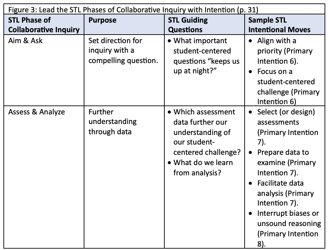Select the 'Prepare data to examine' bullet

tap(282, 162)
